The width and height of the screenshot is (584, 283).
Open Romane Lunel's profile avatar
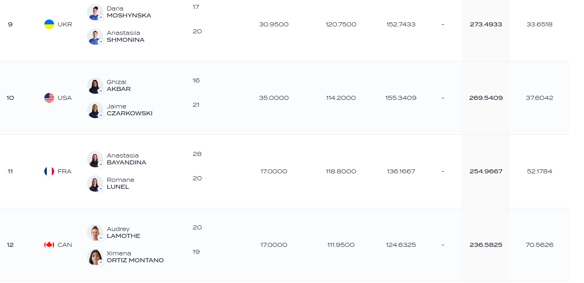pos(95,184)
